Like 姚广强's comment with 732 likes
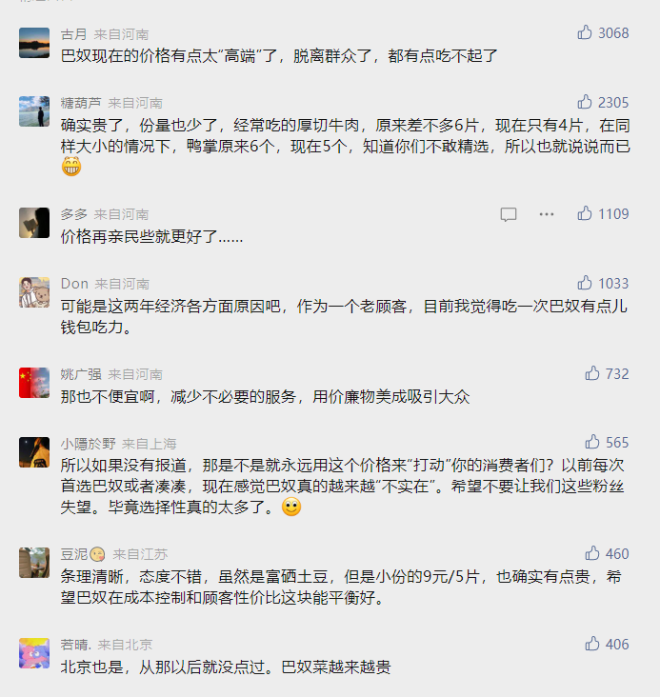660x697 pixels. tap(592, 373)
